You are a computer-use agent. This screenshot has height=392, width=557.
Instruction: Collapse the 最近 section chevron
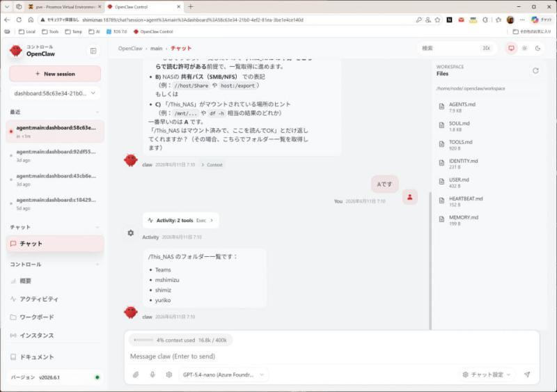point(97,112)
